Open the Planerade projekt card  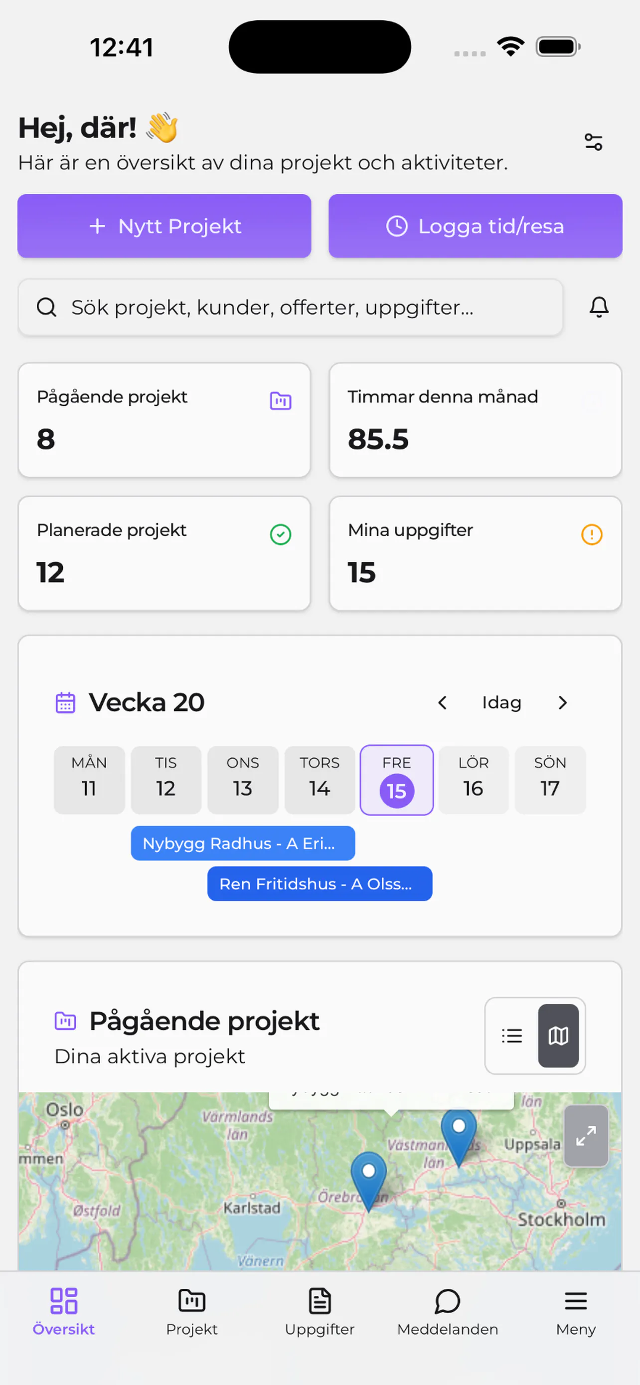click(x=164, y=553)
